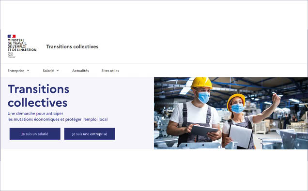Click the French flag Marianne emblem
Viewport: 308px width, 191px height.
pyautogui.click(x=12, y=36)
